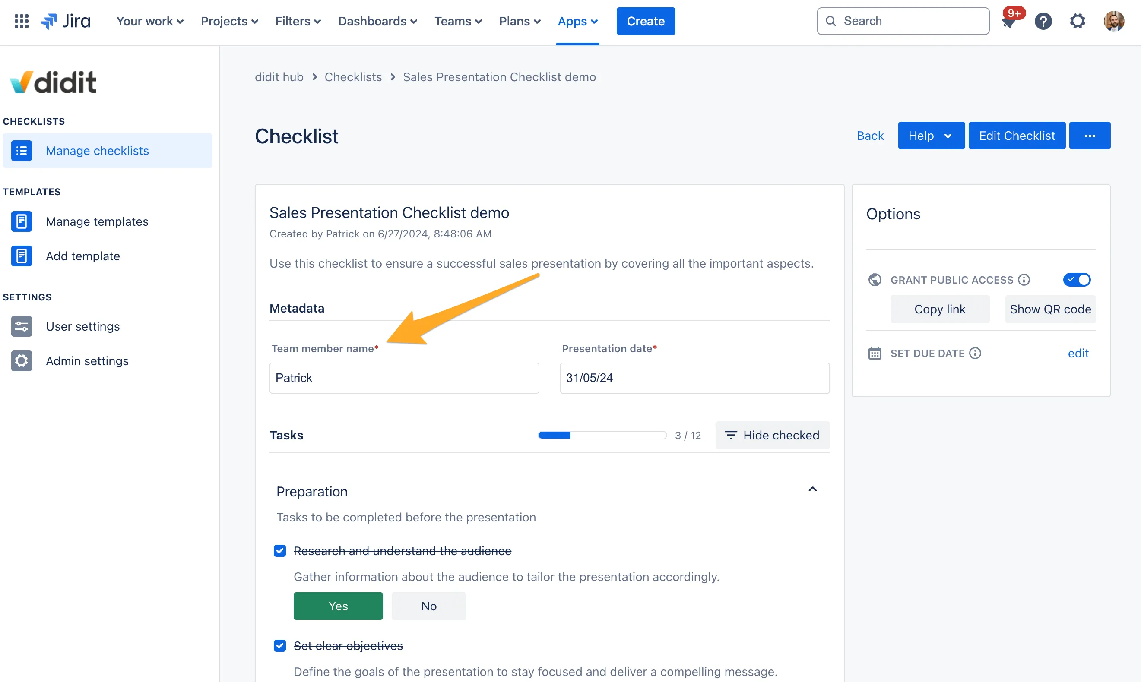Viewport: 1141px width, 682px height.
Task: Open the help question mark icon
Action: pos(1043,21)
